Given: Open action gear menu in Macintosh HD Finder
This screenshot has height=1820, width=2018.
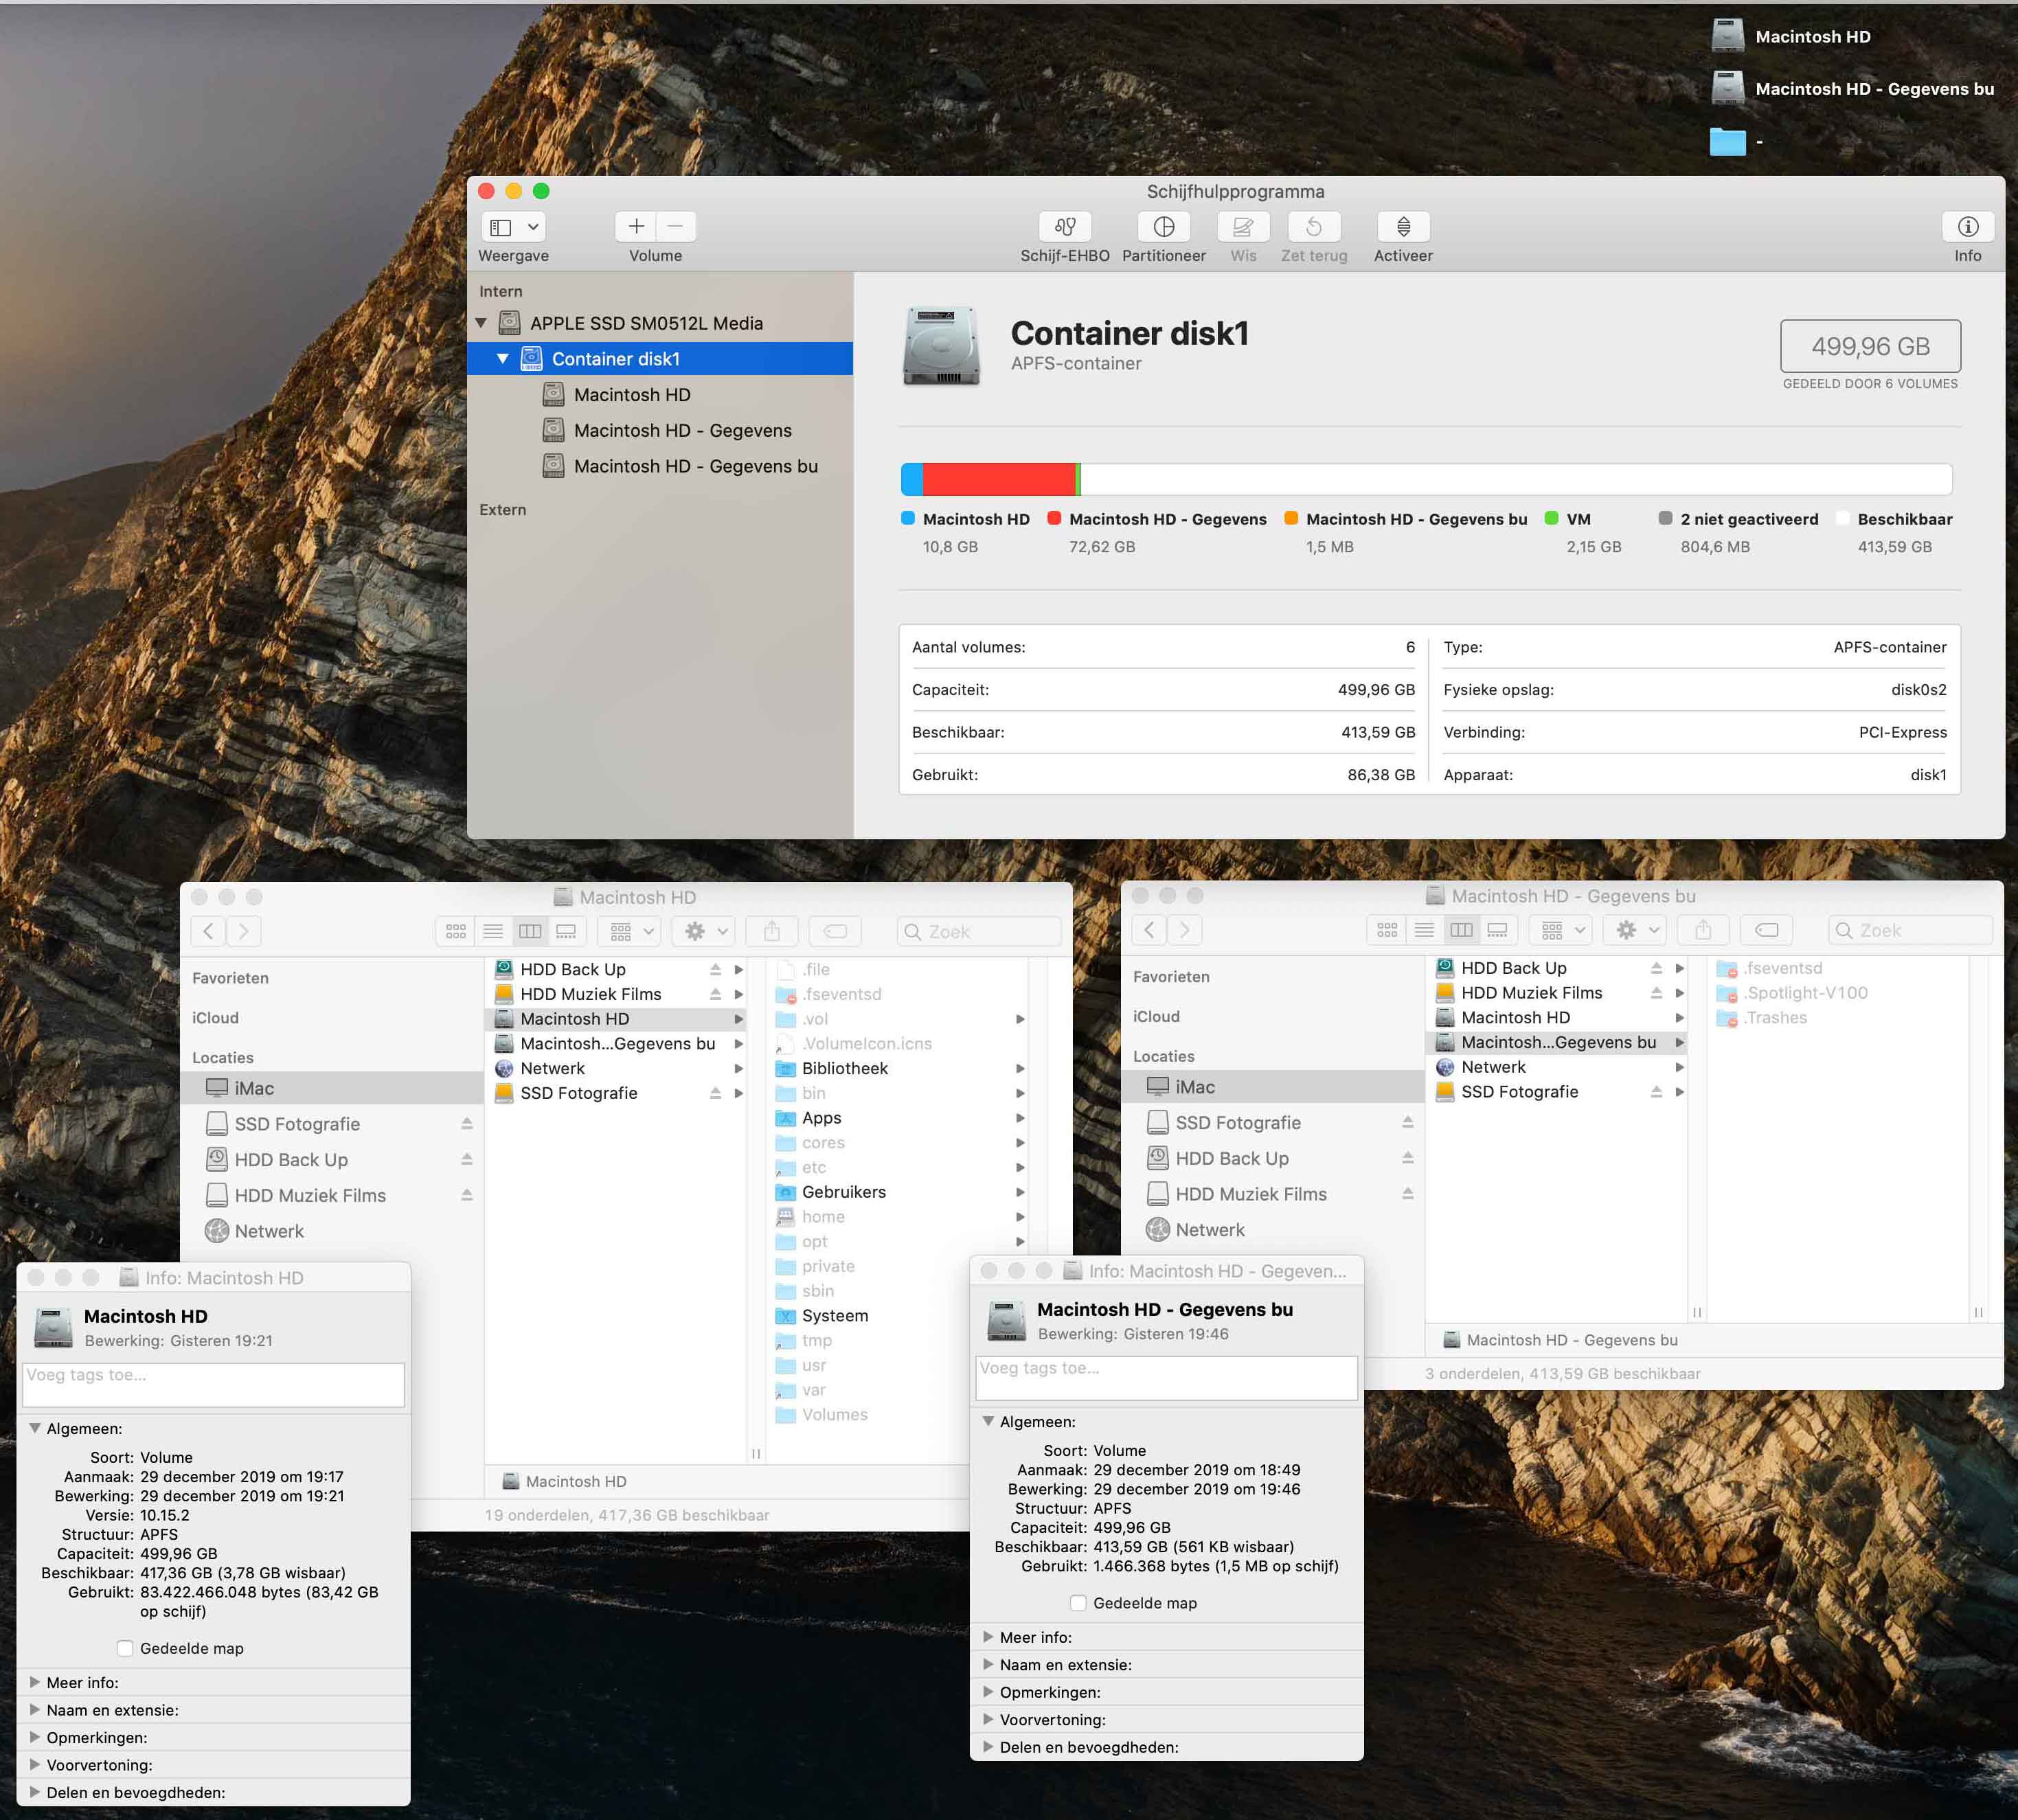Looking at the screenshot, I should pyautogui.click(x=705, y=932).
